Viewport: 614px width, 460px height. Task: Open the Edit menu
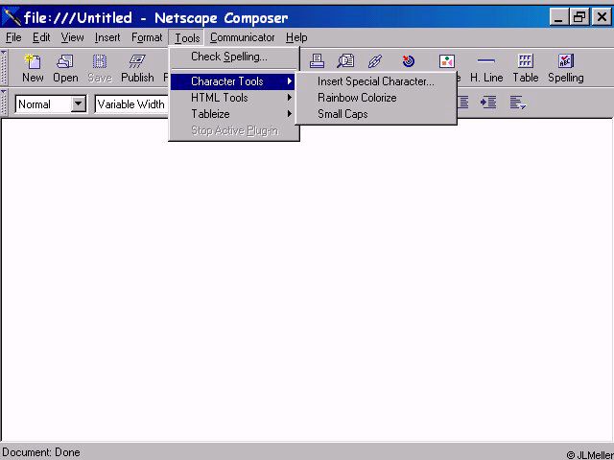[41, 37]
